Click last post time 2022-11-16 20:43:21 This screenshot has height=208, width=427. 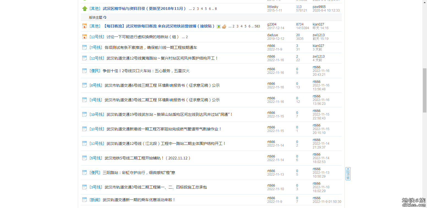[321, 73]
